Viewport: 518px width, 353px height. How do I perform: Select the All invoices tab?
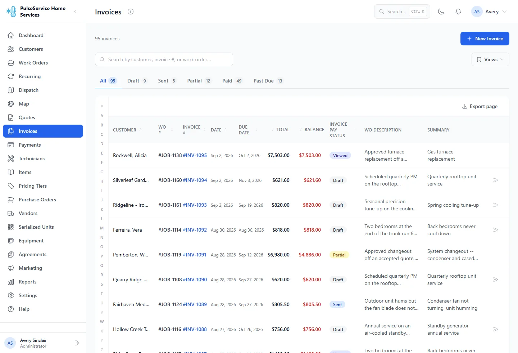tap(108, 81)
